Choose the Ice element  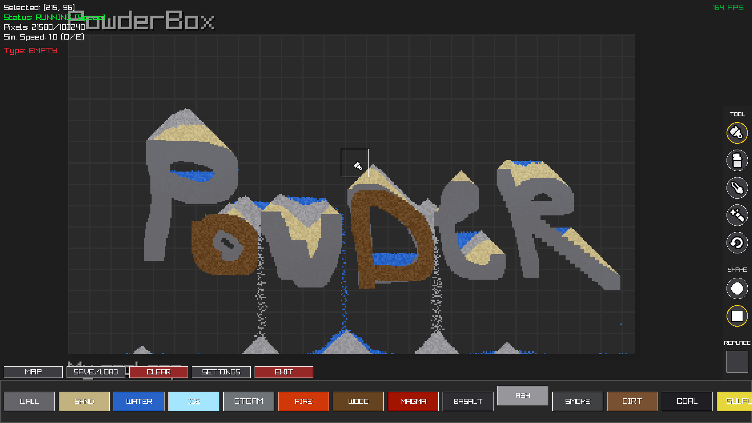[x=194, y=401]
